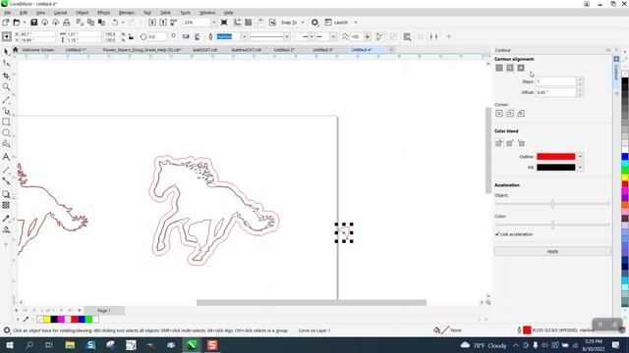Select the Interactive Fill tool
Screen dimensions: 629x353
[6, 229]
